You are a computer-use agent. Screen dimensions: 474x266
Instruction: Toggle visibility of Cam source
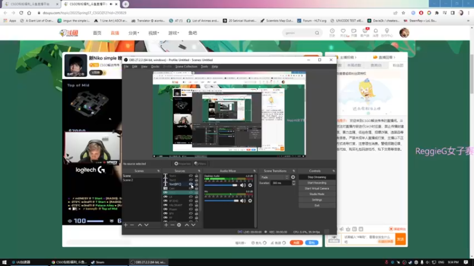coord(191,188)
